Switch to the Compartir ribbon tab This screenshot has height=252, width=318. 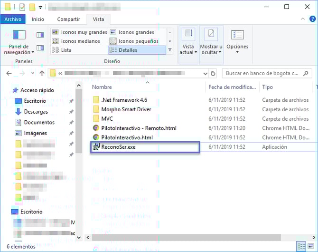(68, 19)
